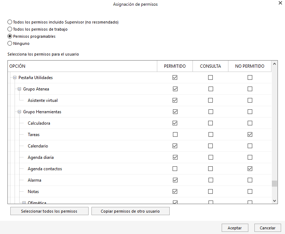
Task: Check NO PERMITIDO for Calculadora
Action: (250, 123)
